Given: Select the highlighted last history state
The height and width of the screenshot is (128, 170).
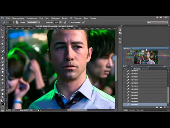Looking at the screenshot, I should coord(145,105).
